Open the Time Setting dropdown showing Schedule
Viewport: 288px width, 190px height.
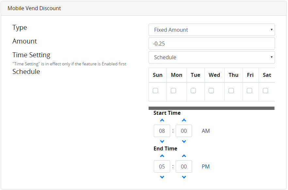point(212,57)
